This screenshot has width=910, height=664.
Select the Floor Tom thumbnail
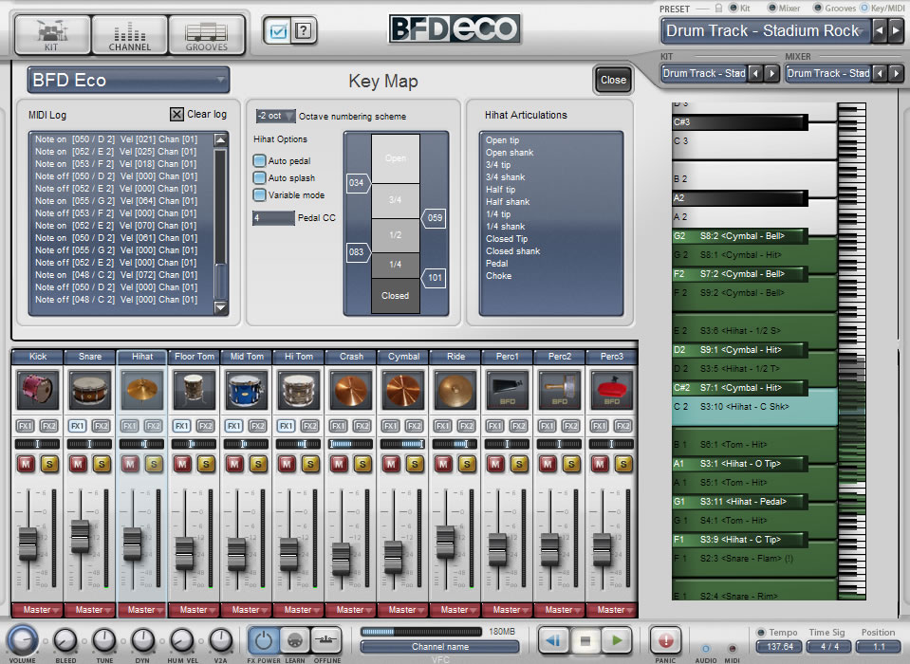[195, 390]
